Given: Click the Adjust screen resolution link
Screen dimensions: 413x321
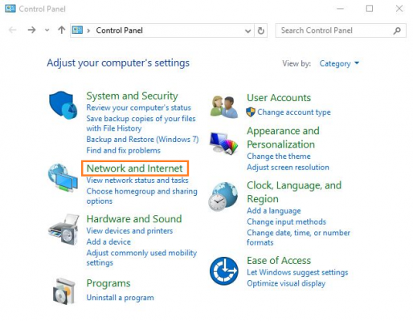Looking at the screenshot, I should pos(288,168).
